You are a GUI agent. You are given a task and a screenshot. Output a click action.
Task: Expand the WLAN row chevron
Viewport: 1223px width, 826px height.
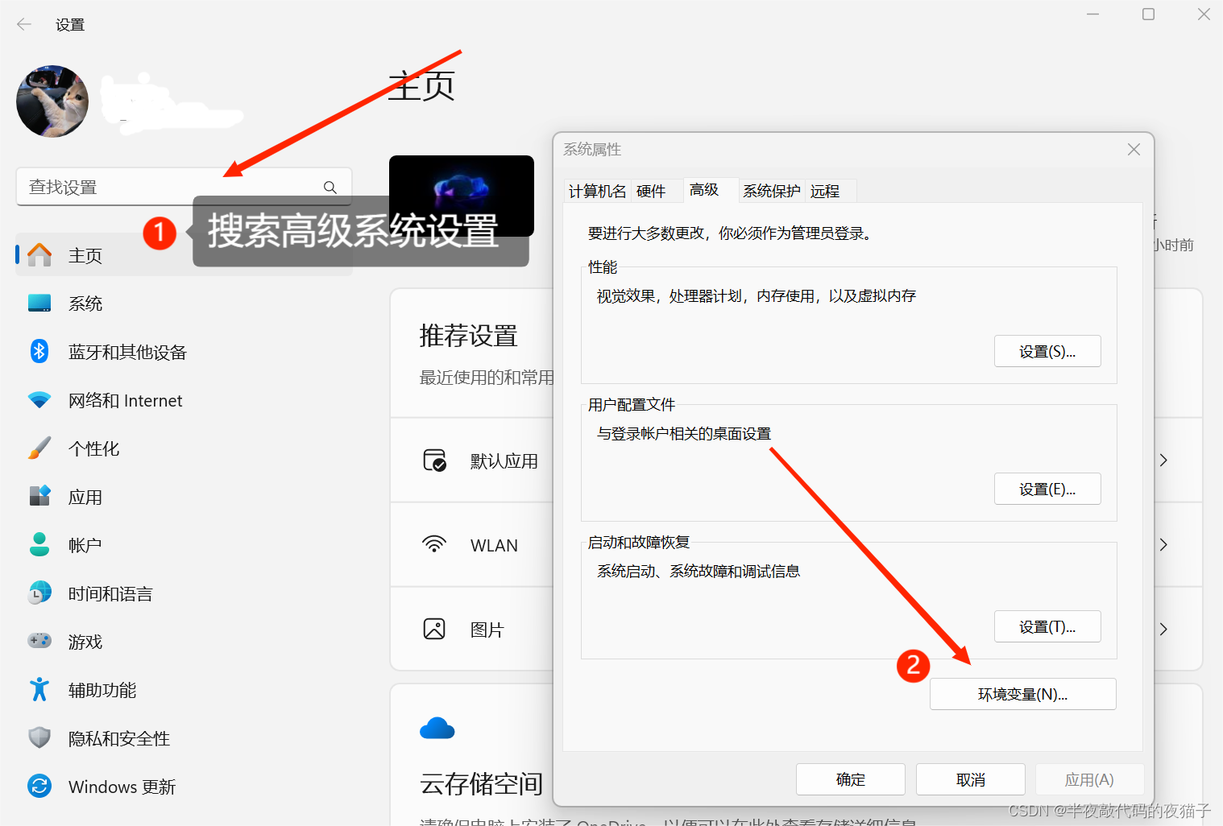tap(1163, 545)
